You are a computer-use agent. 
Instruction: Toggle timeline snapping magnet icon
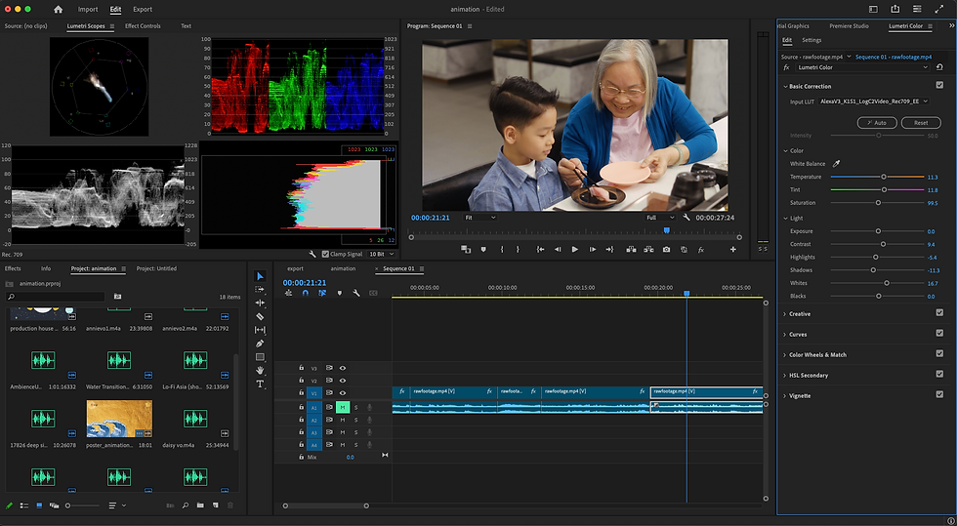305,293
